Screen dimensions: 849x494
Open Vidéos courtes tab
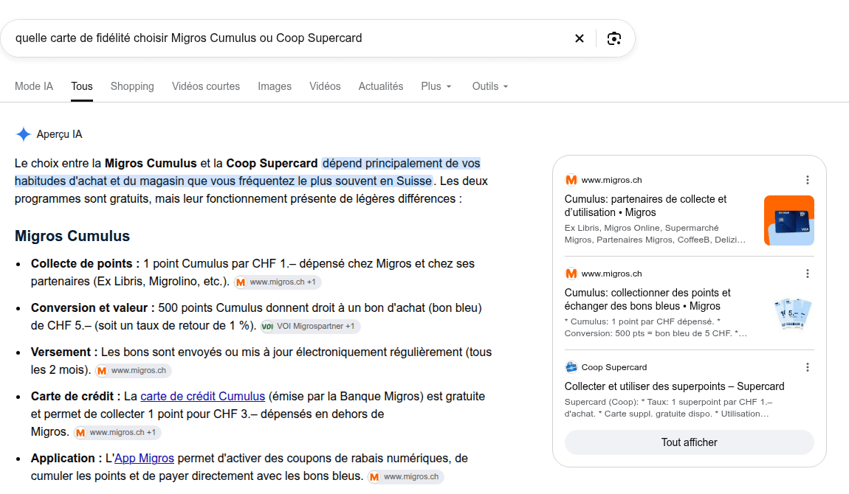pos(206,86)
